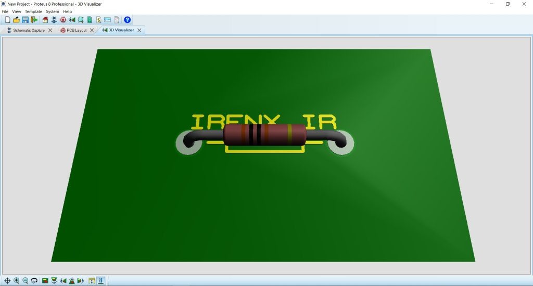Click the blue Help question mark icon
Viewport: 533px width, 286px height.
128,20
